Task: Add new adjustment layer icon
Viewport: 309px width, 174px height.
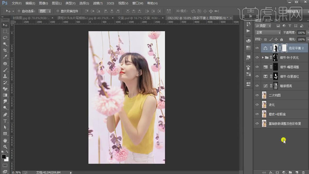Action: click(284, 172)
